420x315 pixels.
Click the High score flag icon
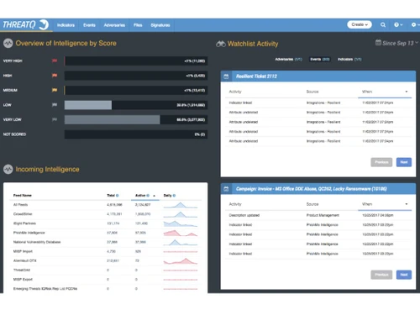click(x=55, y=76)
